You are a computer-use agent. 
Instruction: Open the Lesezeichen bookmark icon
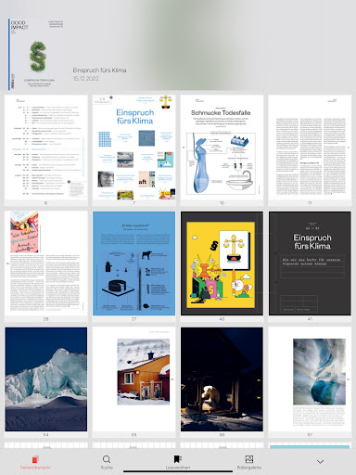(177, 459)
